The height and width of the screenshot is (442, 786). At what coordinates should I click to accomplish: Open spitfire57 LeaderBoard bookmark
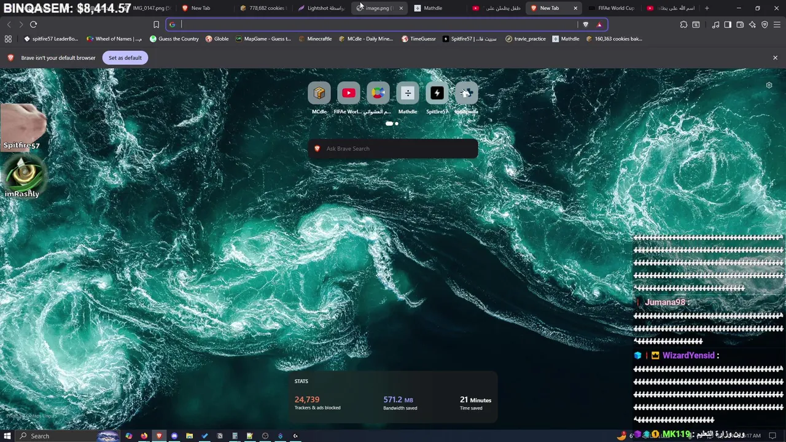(51, 39)
